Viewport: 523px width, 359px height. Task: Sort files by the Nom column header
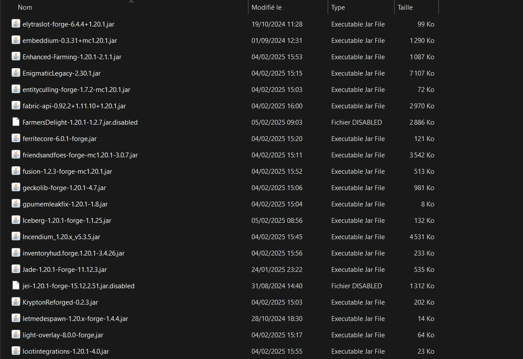click(25, 8)
